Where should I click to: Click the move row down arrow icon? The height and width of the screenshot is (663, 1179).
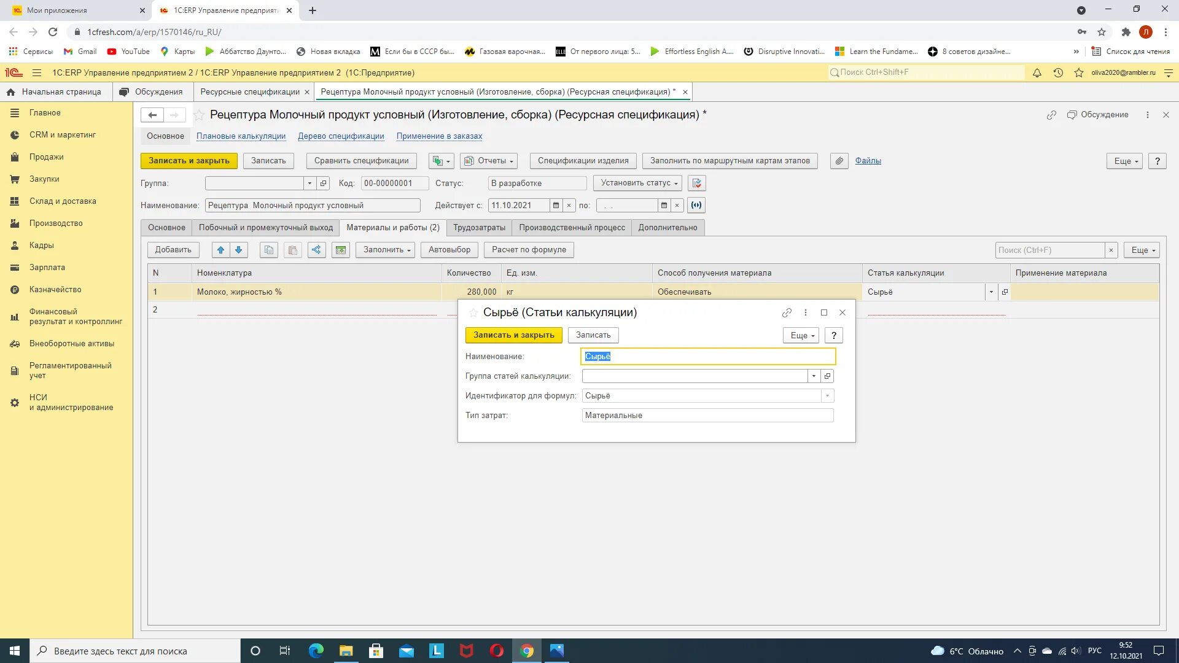click(239, 250)
